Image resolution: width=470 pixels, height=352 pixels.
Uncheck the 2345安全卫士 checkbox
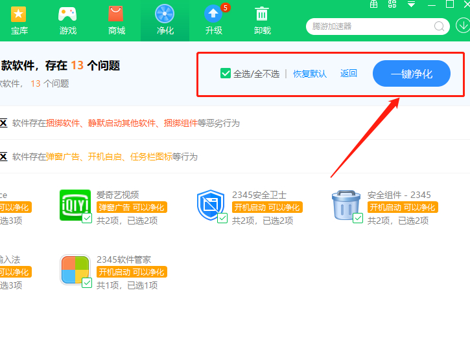coord(222,218)
